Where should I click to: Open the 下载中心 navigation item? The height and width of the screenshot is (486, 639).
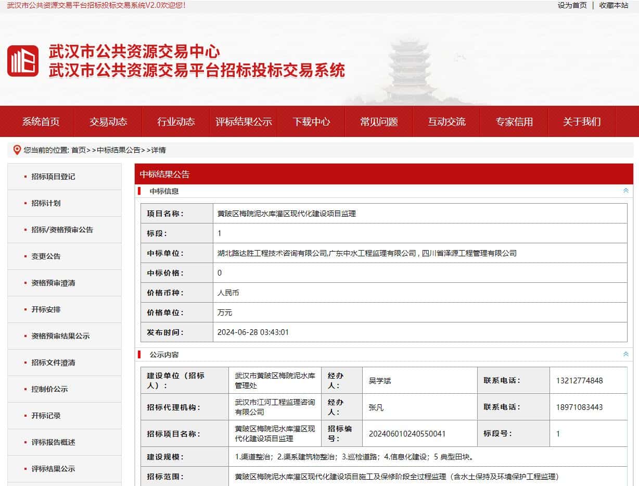pos(311,122)
